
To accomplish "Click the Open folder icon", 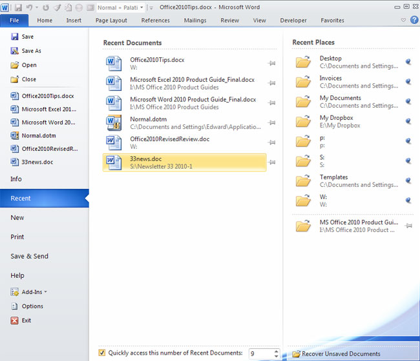I will (x=14, y=65).
